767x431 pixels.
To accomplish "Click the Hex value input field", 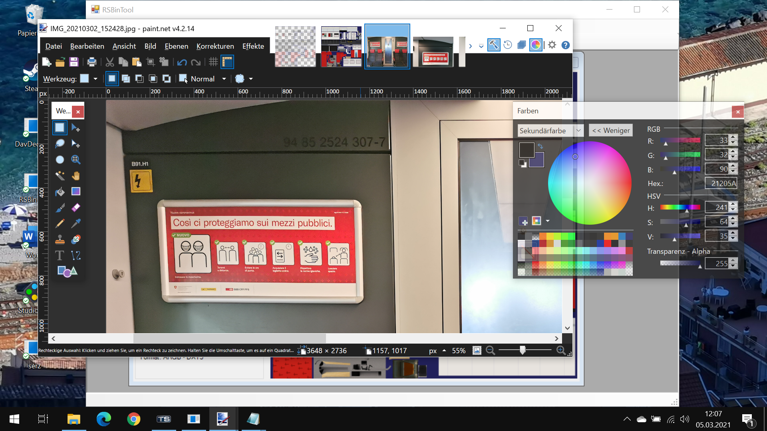I will 721,183.
